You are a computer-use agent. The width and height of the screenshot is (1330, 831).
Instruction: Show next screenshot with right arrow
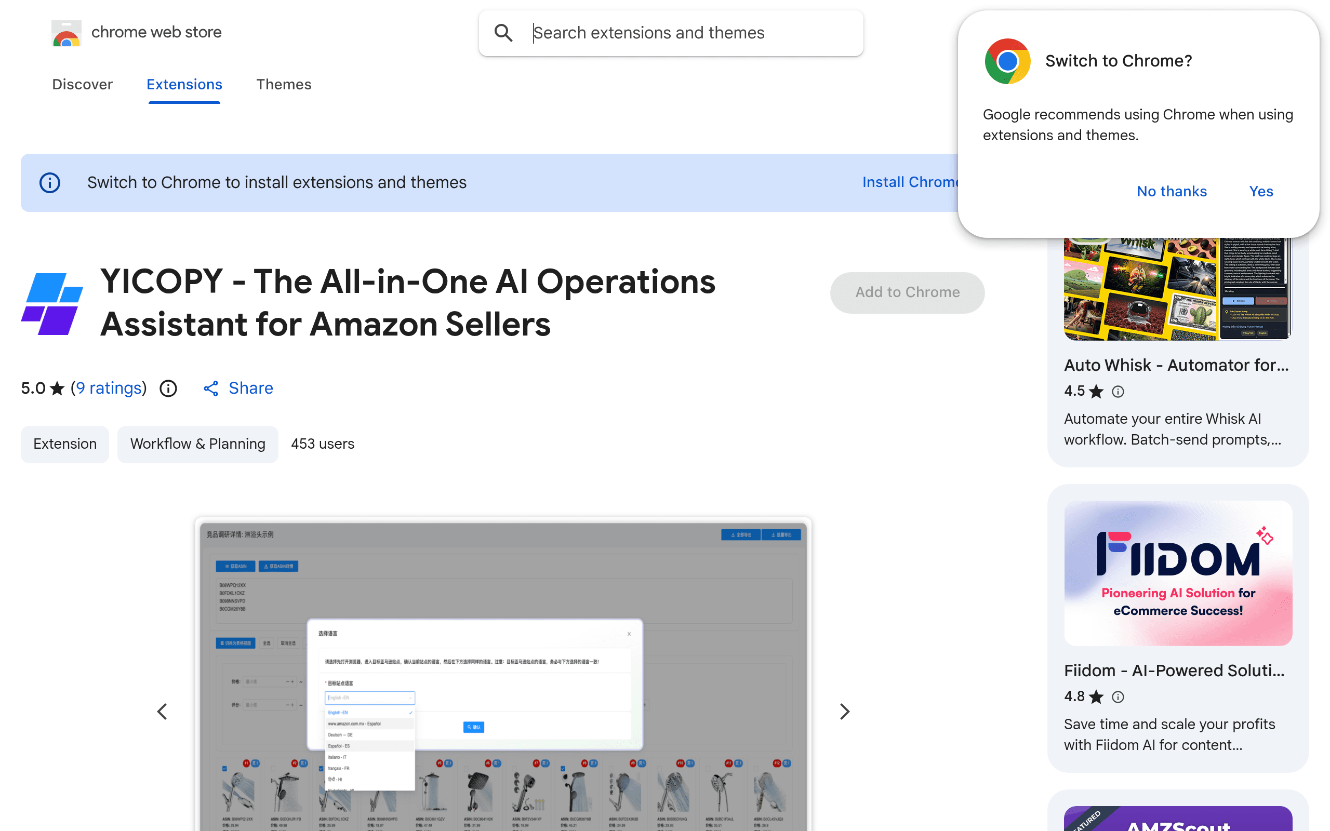(x=845, y=712)
